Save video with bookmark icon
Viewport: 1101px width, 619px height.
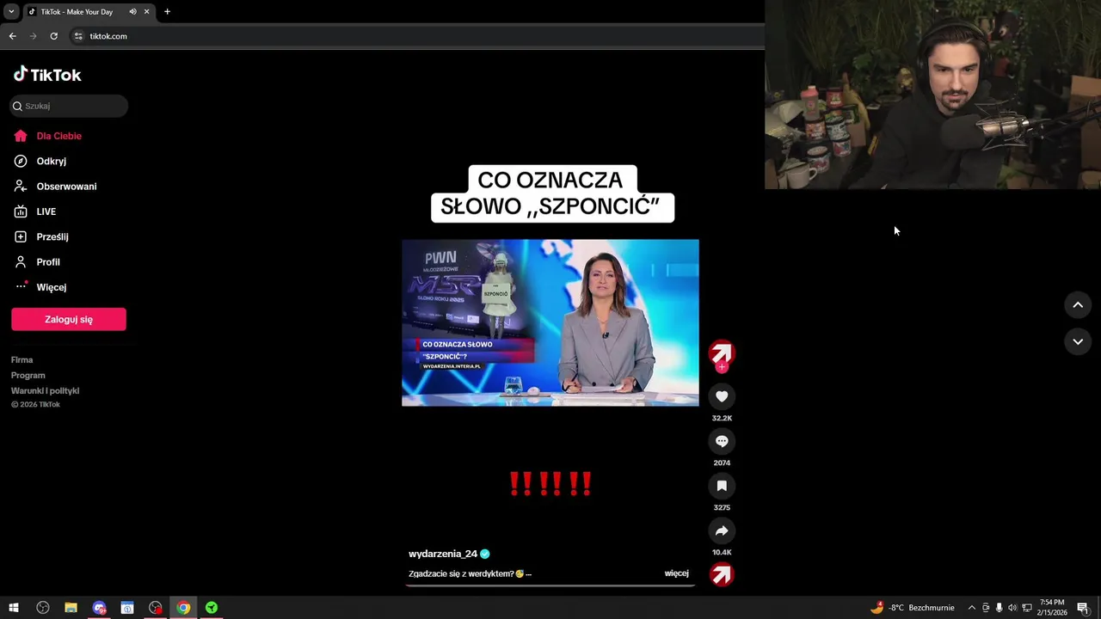(722, 486)
